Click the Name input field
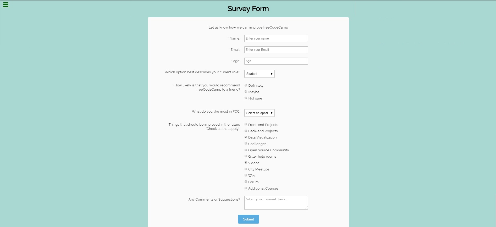This screenshot has width=496, height=227. click(x=276, y=38)
